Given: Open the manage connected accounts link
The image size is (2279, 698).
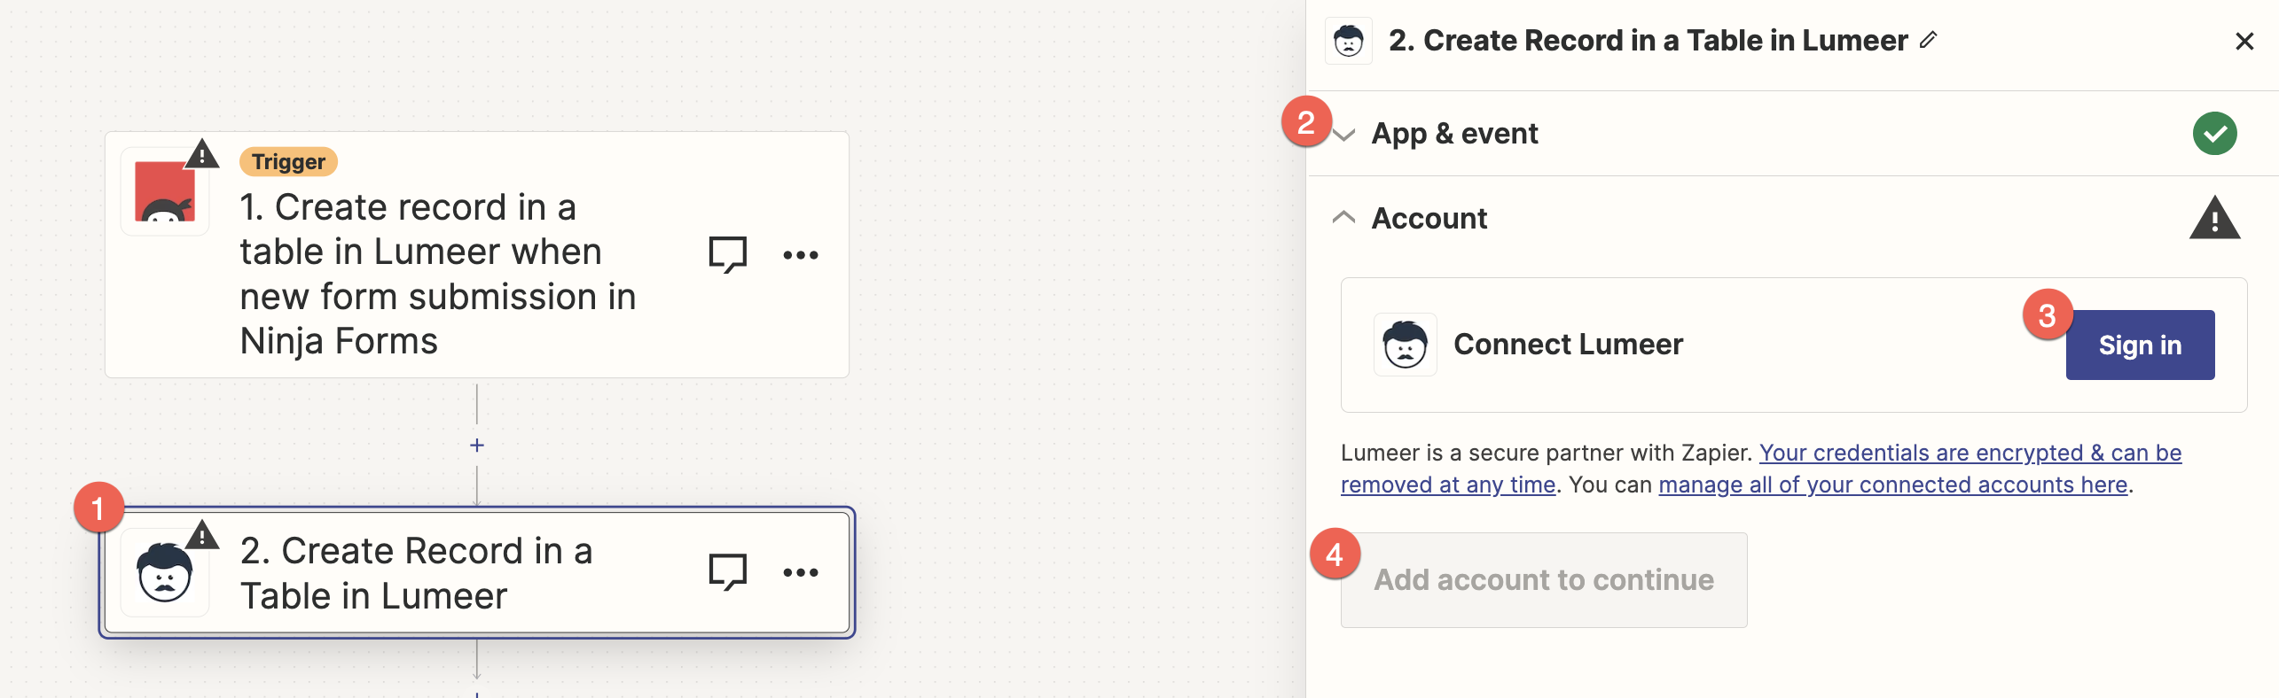Looking at the screenshot, I should point(1892,485).
